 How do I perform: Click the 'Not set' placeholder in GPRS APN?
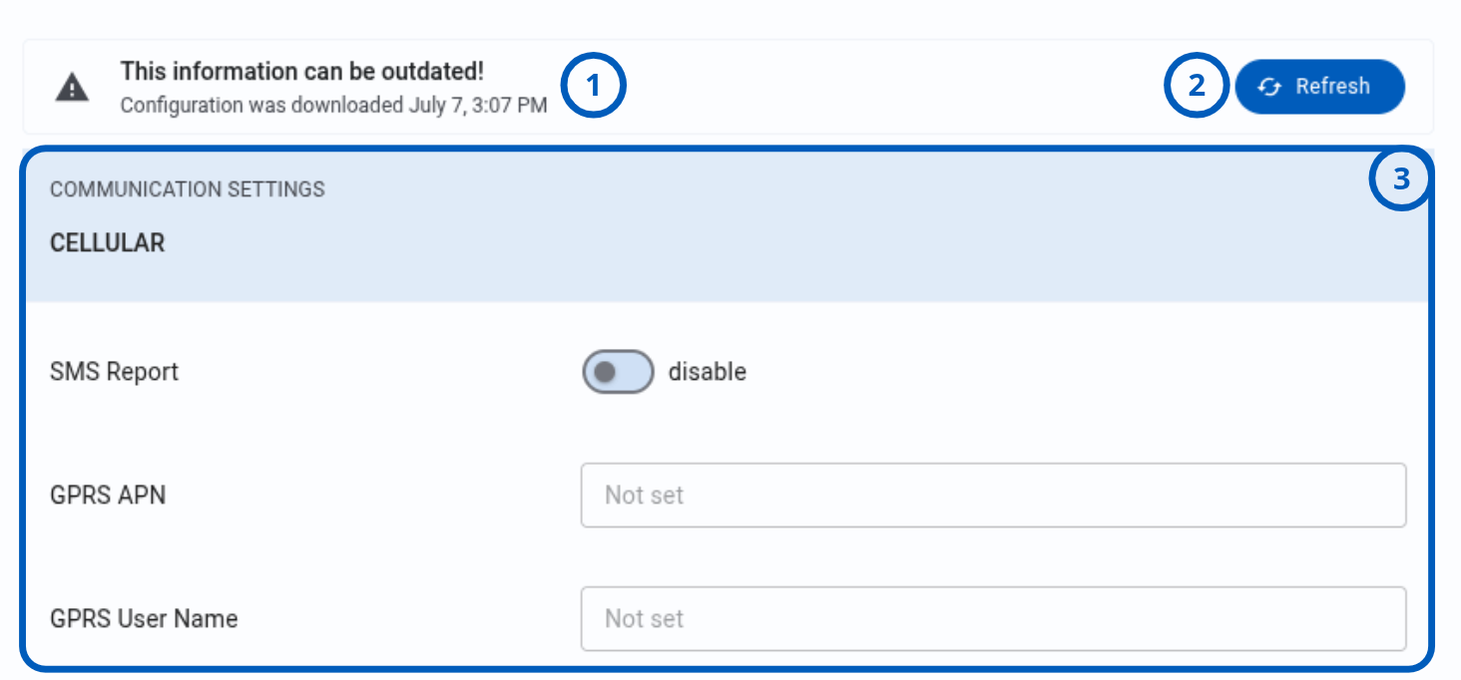644,495
